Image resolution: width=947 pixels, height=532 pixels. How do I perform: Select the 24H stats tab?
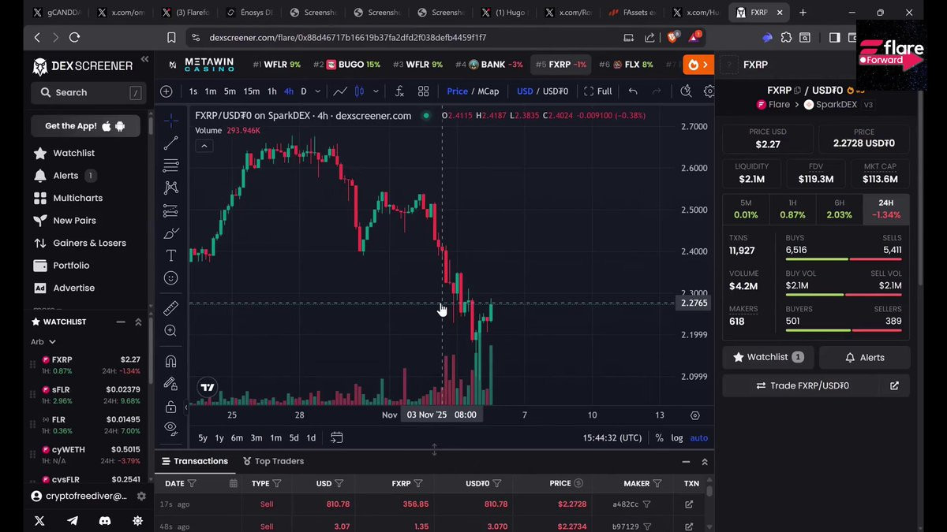pos(885,209)
